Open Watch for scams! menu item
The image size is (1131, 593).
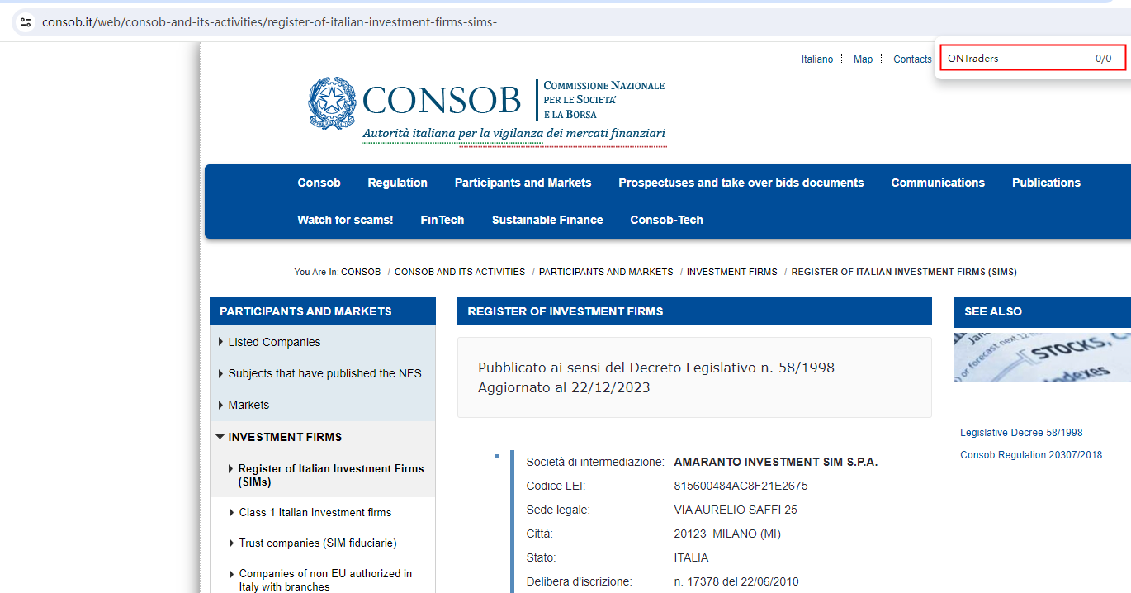345,220
